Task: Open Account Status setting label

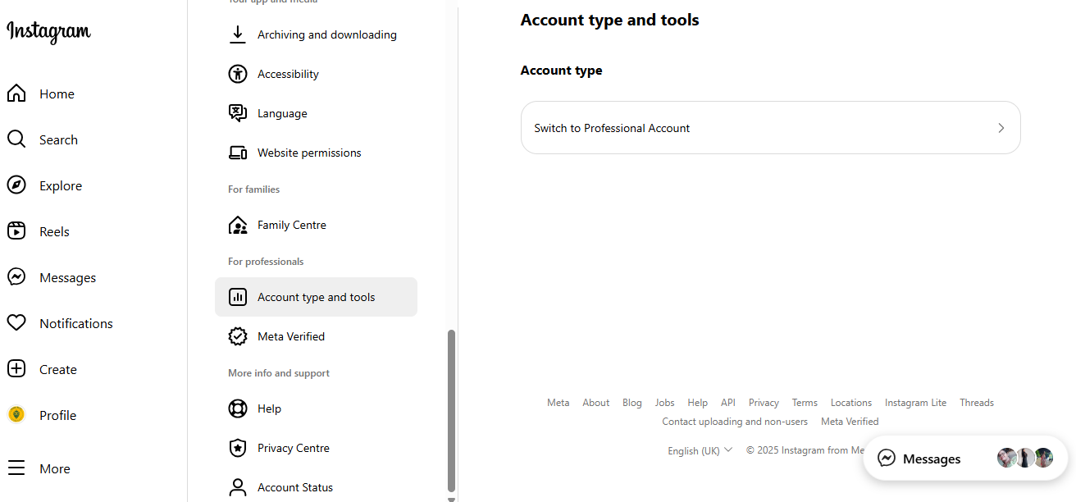Action: 295,487
